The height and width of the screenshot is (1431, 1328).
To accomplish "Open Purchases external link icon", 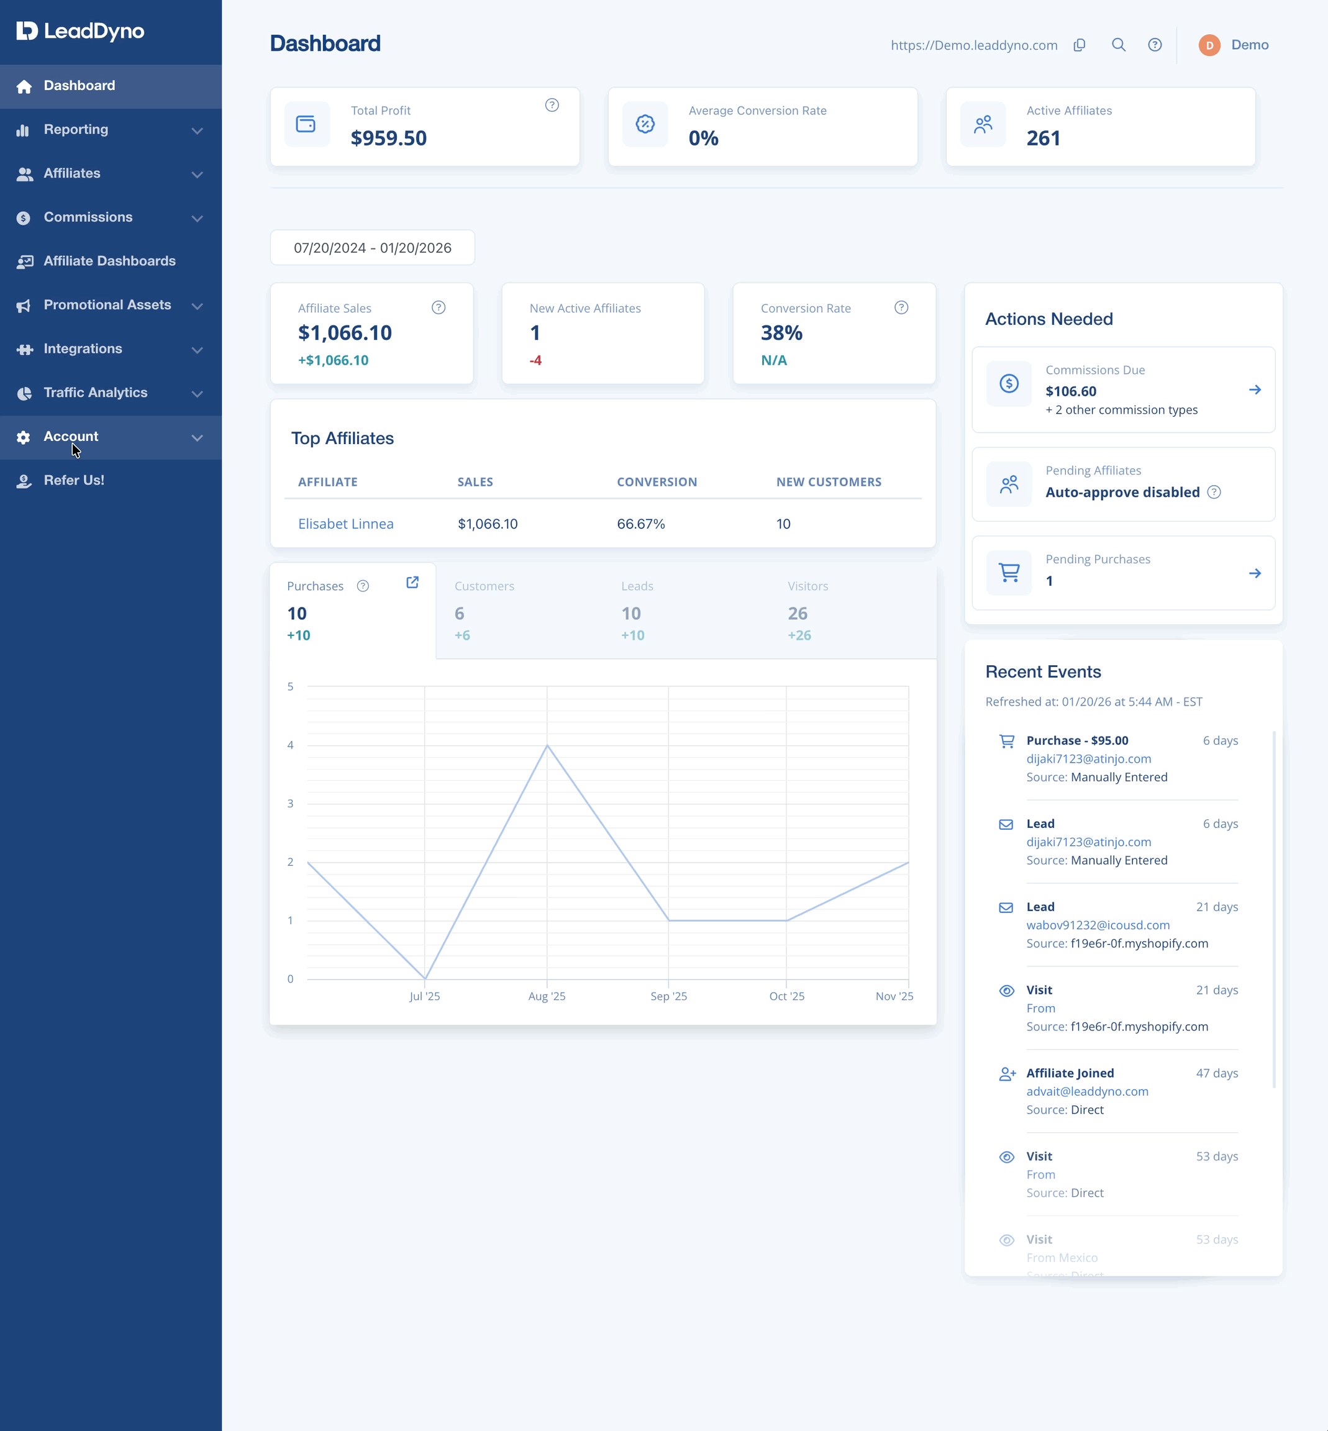I will [412, 582].
